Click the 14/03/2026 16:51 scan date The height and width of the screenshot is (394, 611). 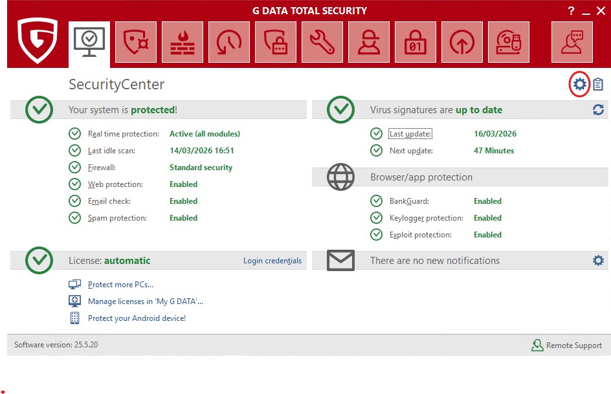tap(201, 150)
